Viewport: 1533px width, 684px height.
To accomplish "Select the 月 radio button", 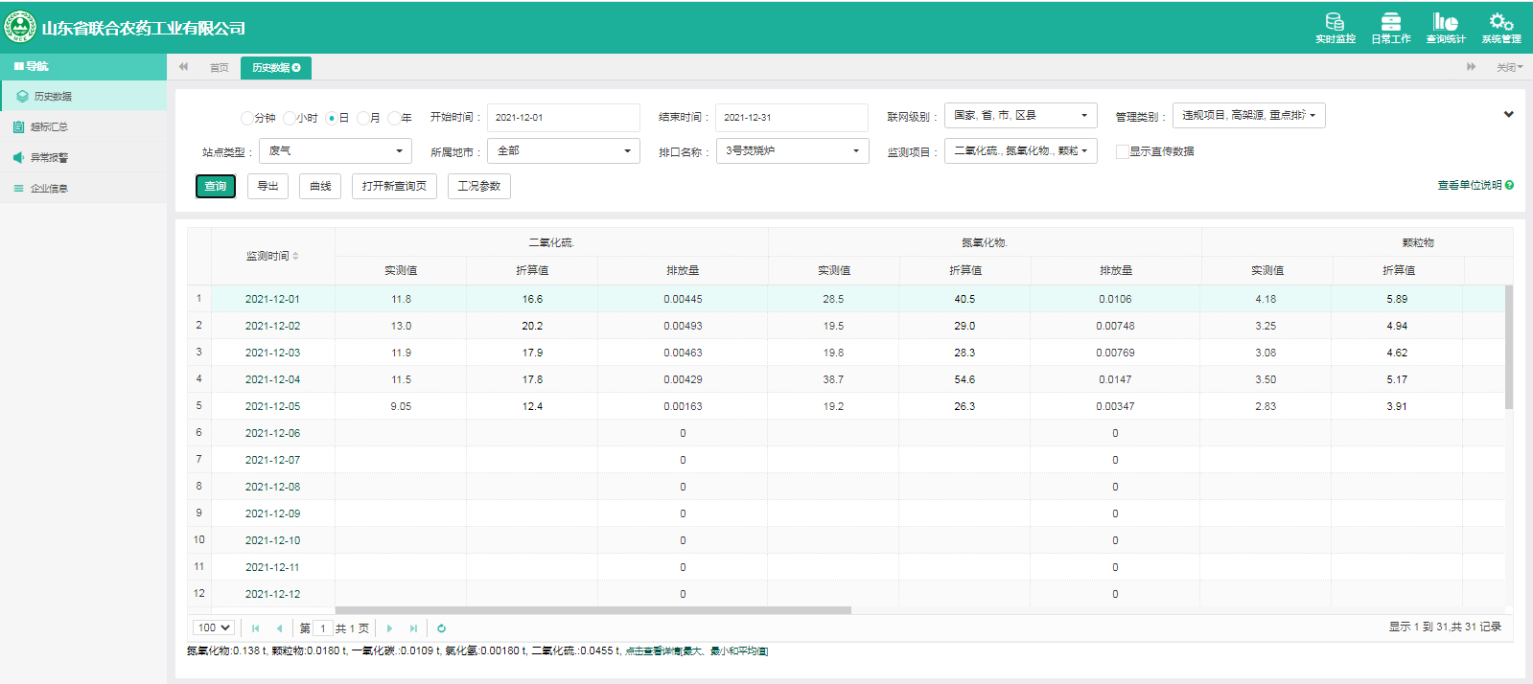I will [x=363, y=118].
